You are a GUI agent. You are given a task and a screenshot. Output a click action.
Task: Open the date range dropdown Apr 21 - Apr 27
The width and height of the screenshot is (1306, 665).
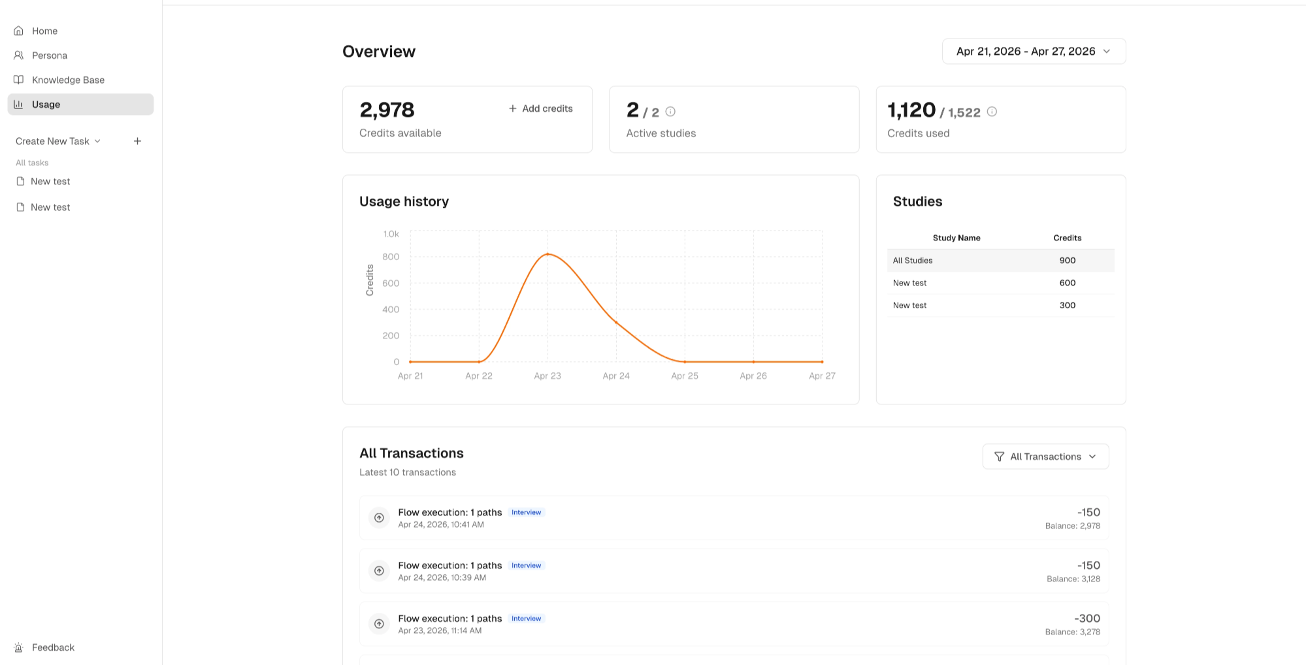point(1034,52)
